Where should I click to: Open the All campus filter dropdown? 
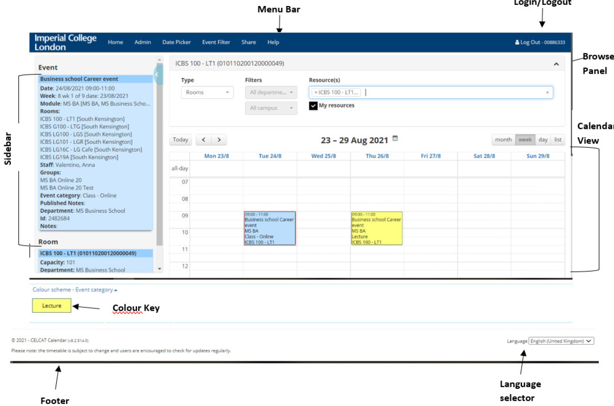[271, 108]
